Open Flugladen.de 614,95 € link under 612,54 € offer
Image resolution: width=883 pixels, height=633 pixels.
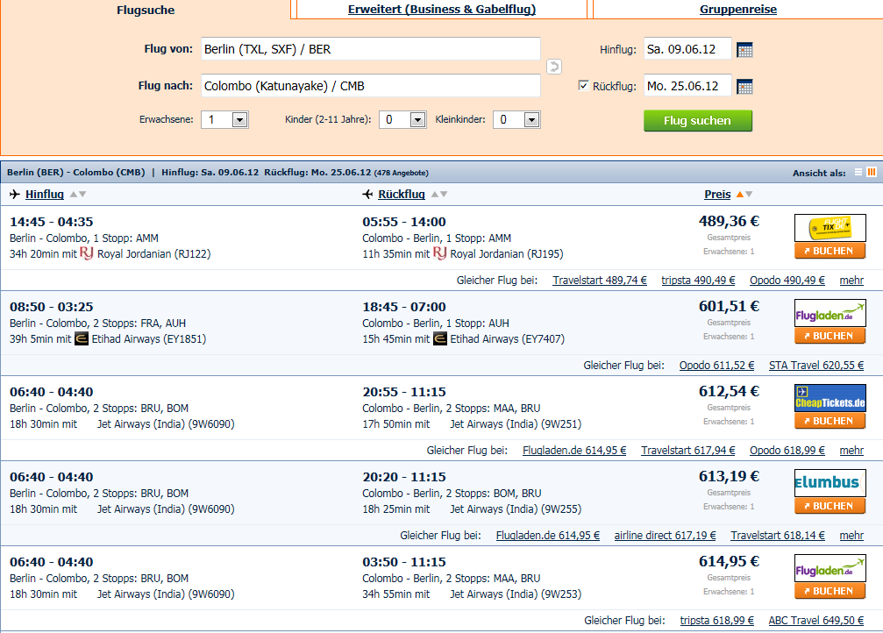coord(574,450)
